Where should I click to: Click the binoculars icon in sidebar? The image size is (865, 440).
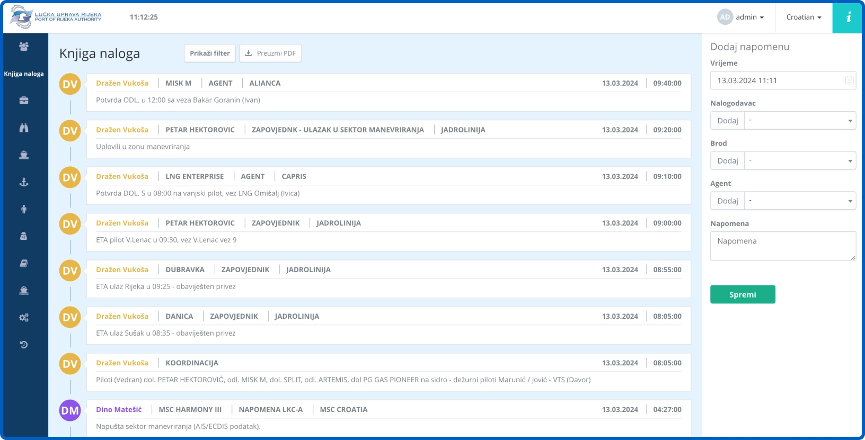tap(24, 128)
